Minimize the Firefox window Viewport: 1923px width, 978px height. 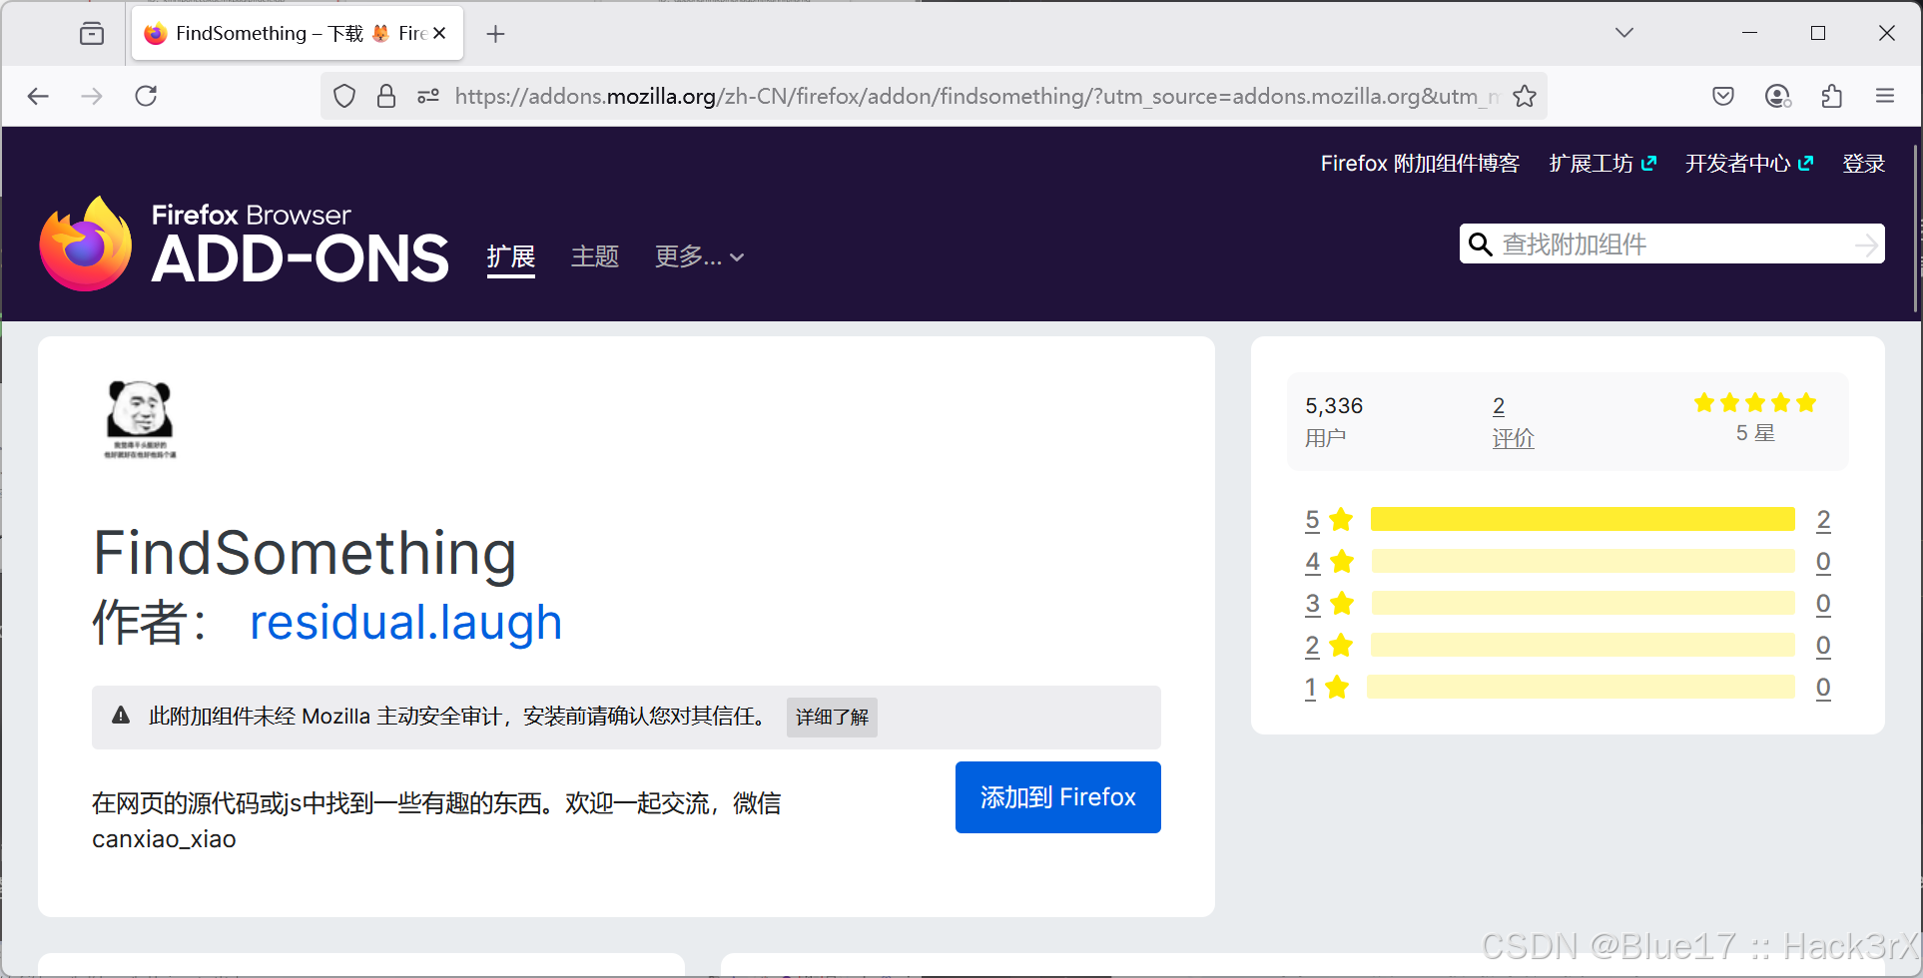click(x=1749, y=33)
